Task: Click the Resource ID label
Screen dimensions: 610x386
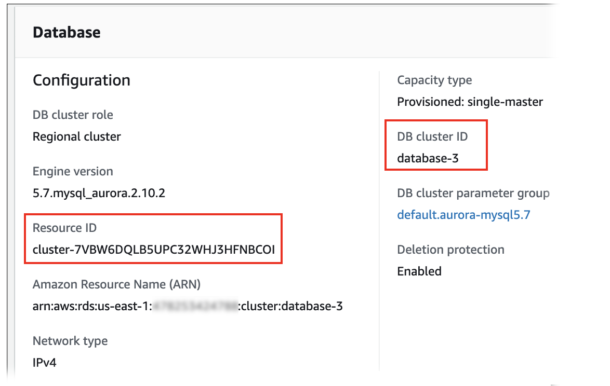Action: (64, 228)
